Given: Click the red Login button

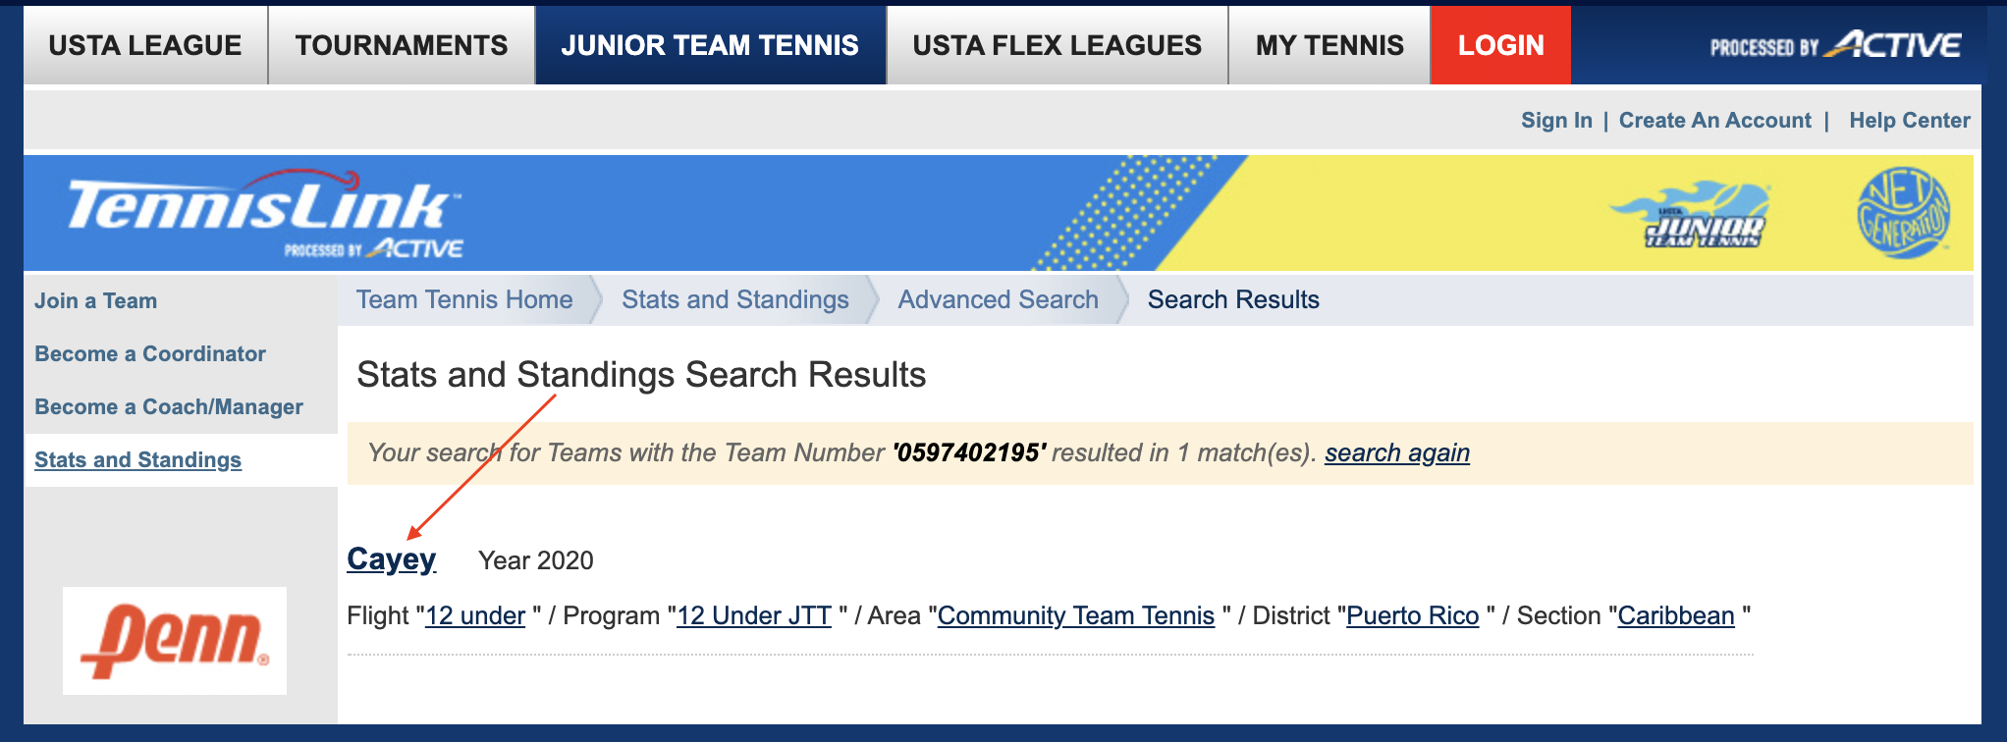Looking at the screenshot, I should click(x=1500, y=45).
